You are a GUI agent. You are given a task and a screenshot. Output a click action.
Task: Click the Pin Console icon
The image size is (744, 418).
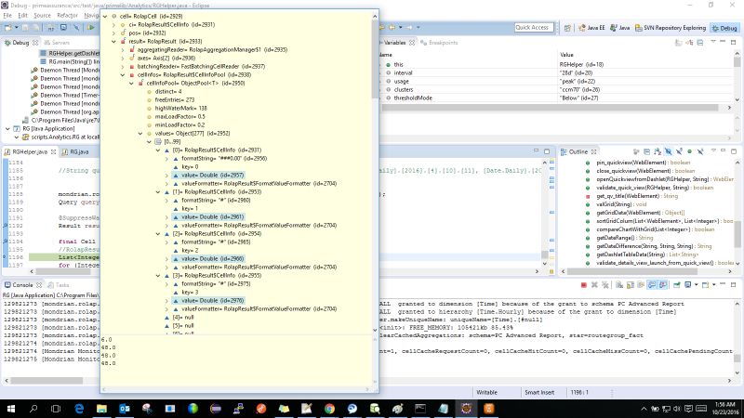pos(677,285)
